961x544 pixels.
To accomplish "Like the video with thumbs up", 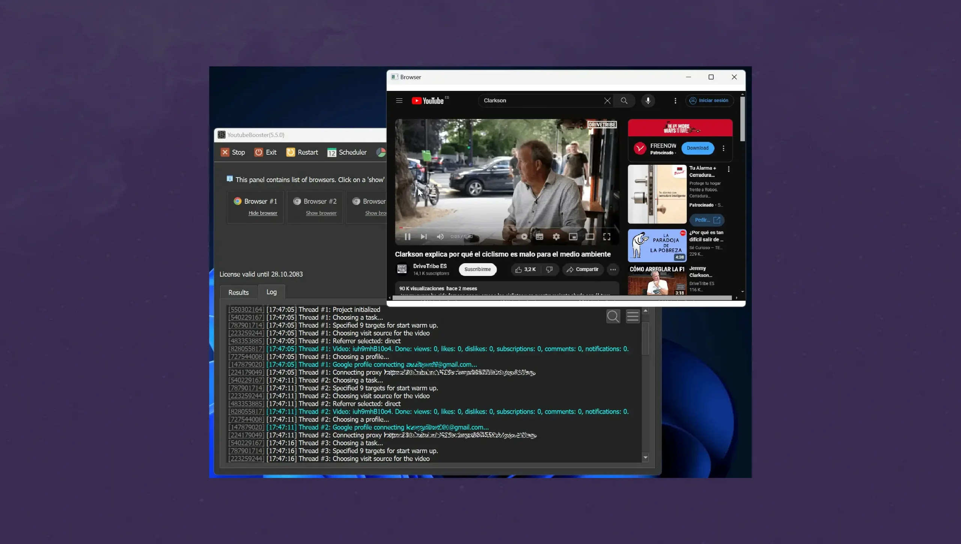I will (525, 270).
